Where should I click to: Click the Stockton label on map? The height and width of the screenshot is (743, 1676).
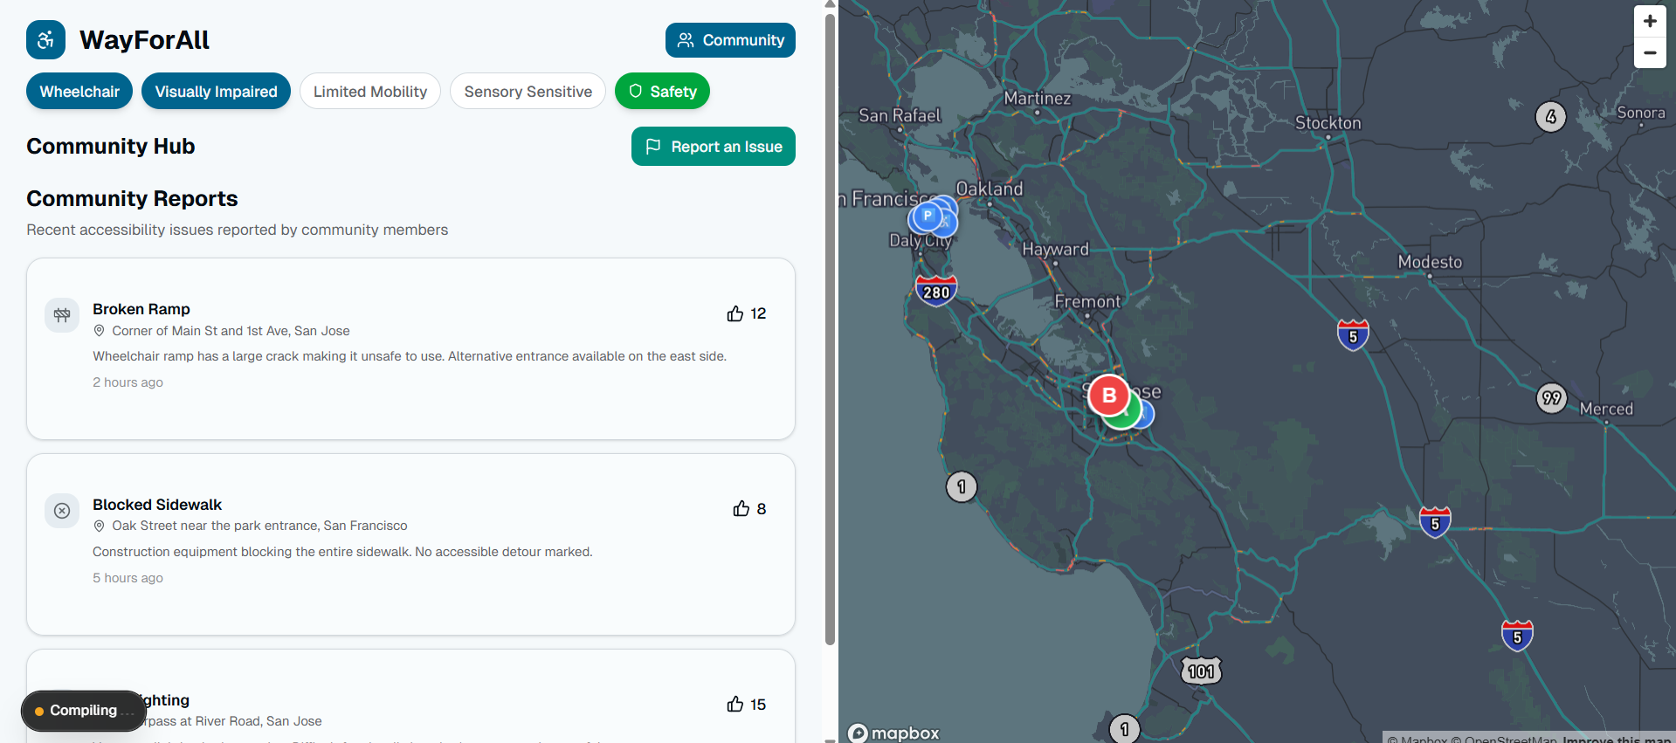1328,123
